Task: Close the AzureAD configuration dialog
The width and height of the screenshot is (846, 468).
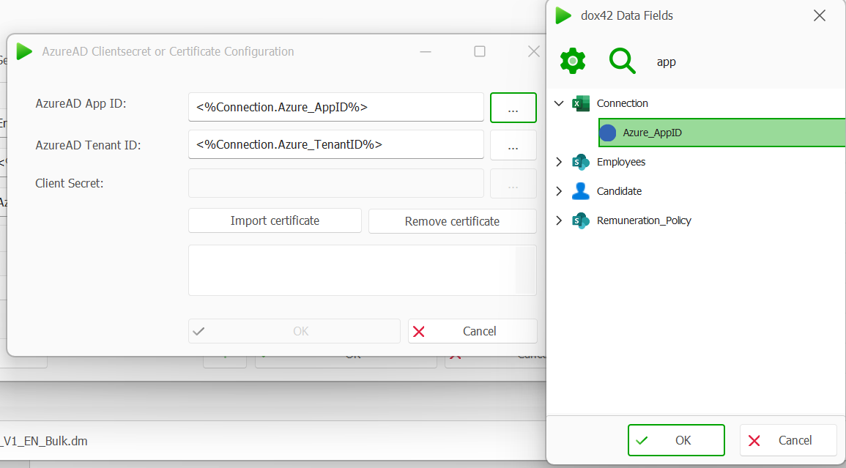Action: click(534, 51)
